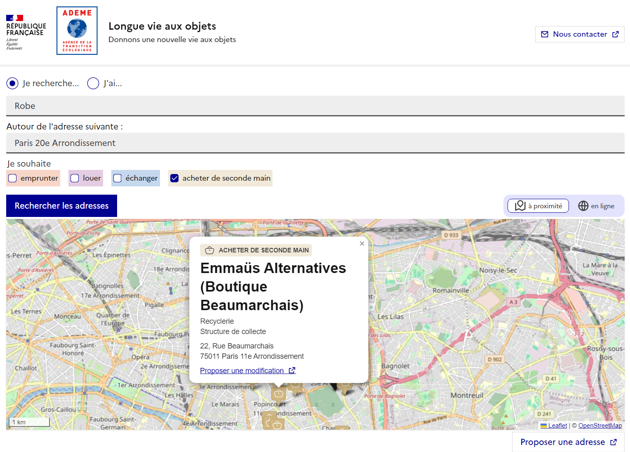Check the échanger checkbox

click(x=118, y=178)
